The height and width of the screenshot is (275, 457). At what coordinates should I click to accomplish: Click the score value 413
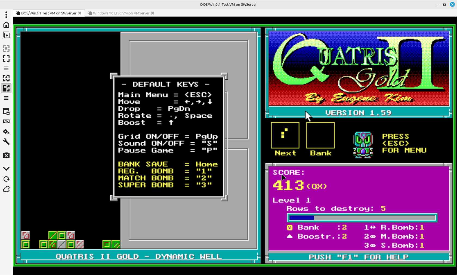tap(288, 186)
